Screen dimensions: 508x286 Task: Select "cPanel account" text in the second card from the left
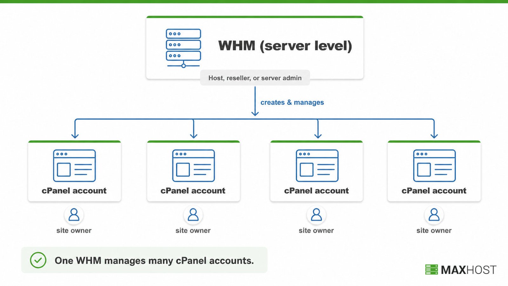(193, 191)
